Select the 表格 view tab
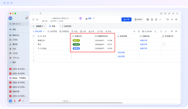Viewport: 188px width, 109px height. (x=52, y=26)
